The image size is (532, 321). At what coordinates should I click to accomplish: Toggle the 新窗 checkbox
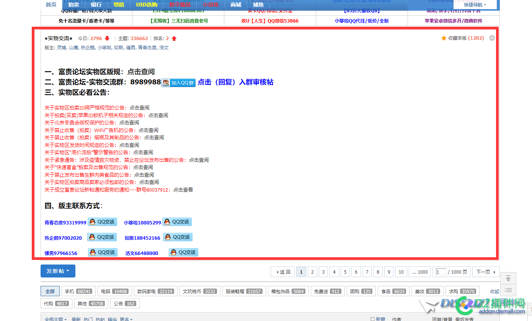tap(372, 319)
